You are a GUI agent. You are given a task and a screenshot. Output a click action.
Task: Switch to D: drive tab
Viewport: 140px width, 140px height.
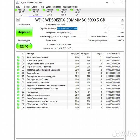click(x=77, y=12)
